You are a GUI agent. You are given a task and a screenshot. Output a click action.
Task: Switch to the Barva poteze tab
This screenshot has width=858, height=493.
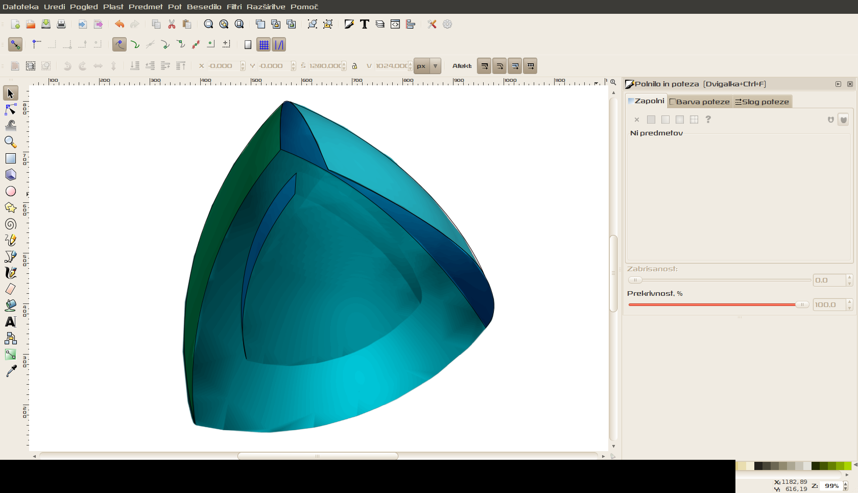pyautogui.click(x=700, y=102)
